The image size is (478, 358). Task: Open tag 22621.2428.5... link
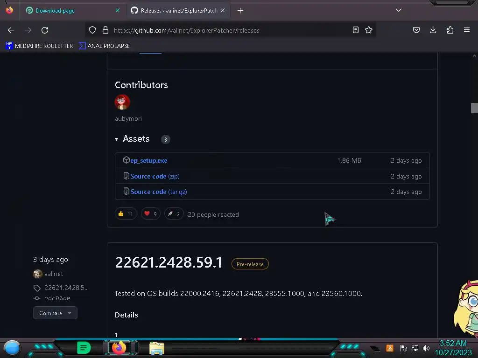point(66,288)
